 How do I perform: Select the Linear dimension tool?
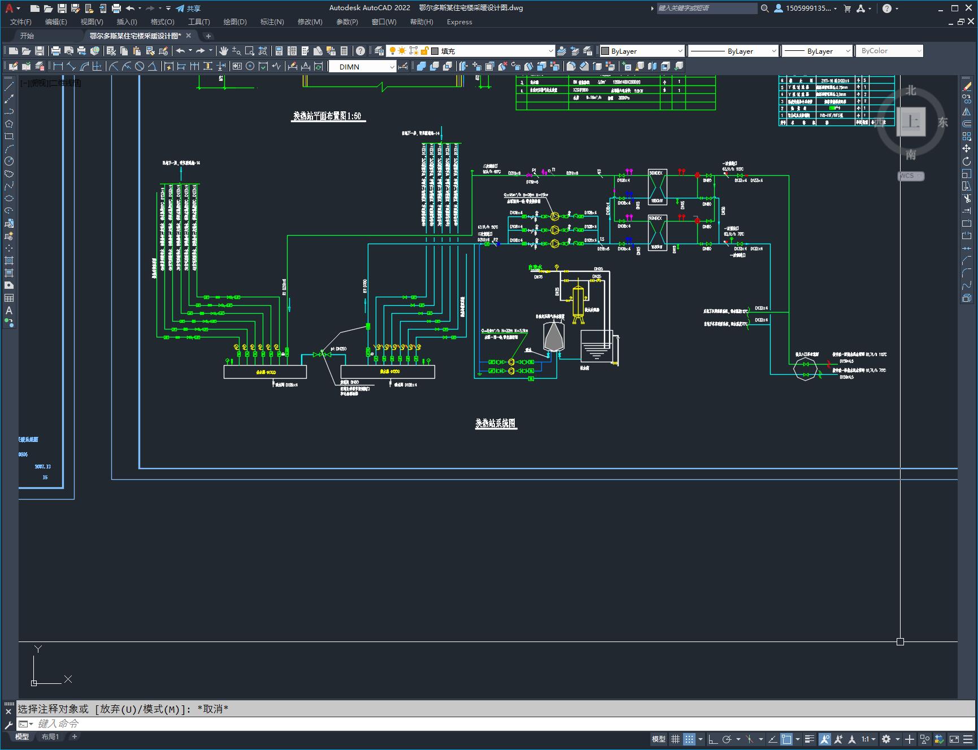[x=58, y=67]
